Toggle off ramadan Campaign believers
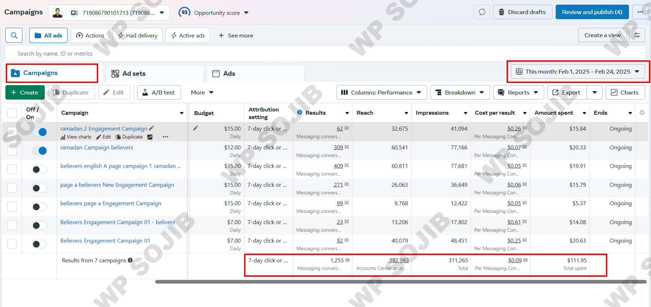 [39, 151]
